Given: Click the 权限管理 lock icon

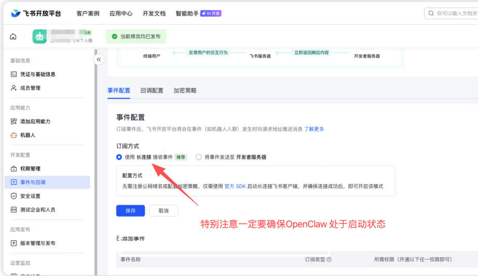Looking at the screenshot, I should coord(13,169).
